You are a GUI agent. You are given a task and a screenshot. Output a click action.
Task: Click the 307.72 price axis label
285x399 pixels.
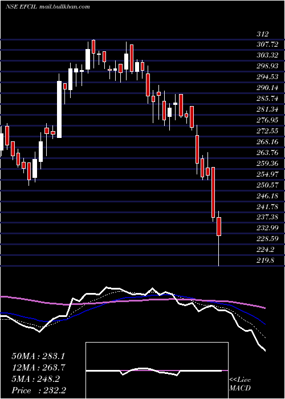(267, 45)
